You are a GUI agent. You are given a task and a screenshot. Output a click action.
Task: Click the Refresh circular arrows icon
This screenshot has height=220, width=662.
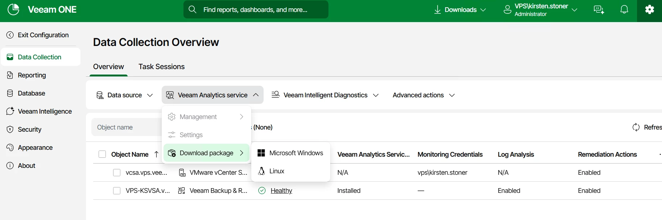(x=636, y=127)
